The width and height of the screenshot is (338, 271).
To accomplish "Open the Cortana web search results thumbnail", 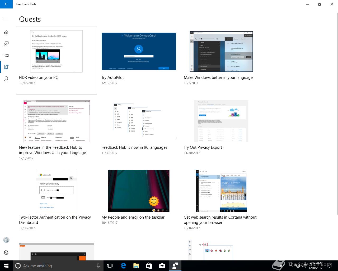I will pyautogui.click(x=221, y=191).
